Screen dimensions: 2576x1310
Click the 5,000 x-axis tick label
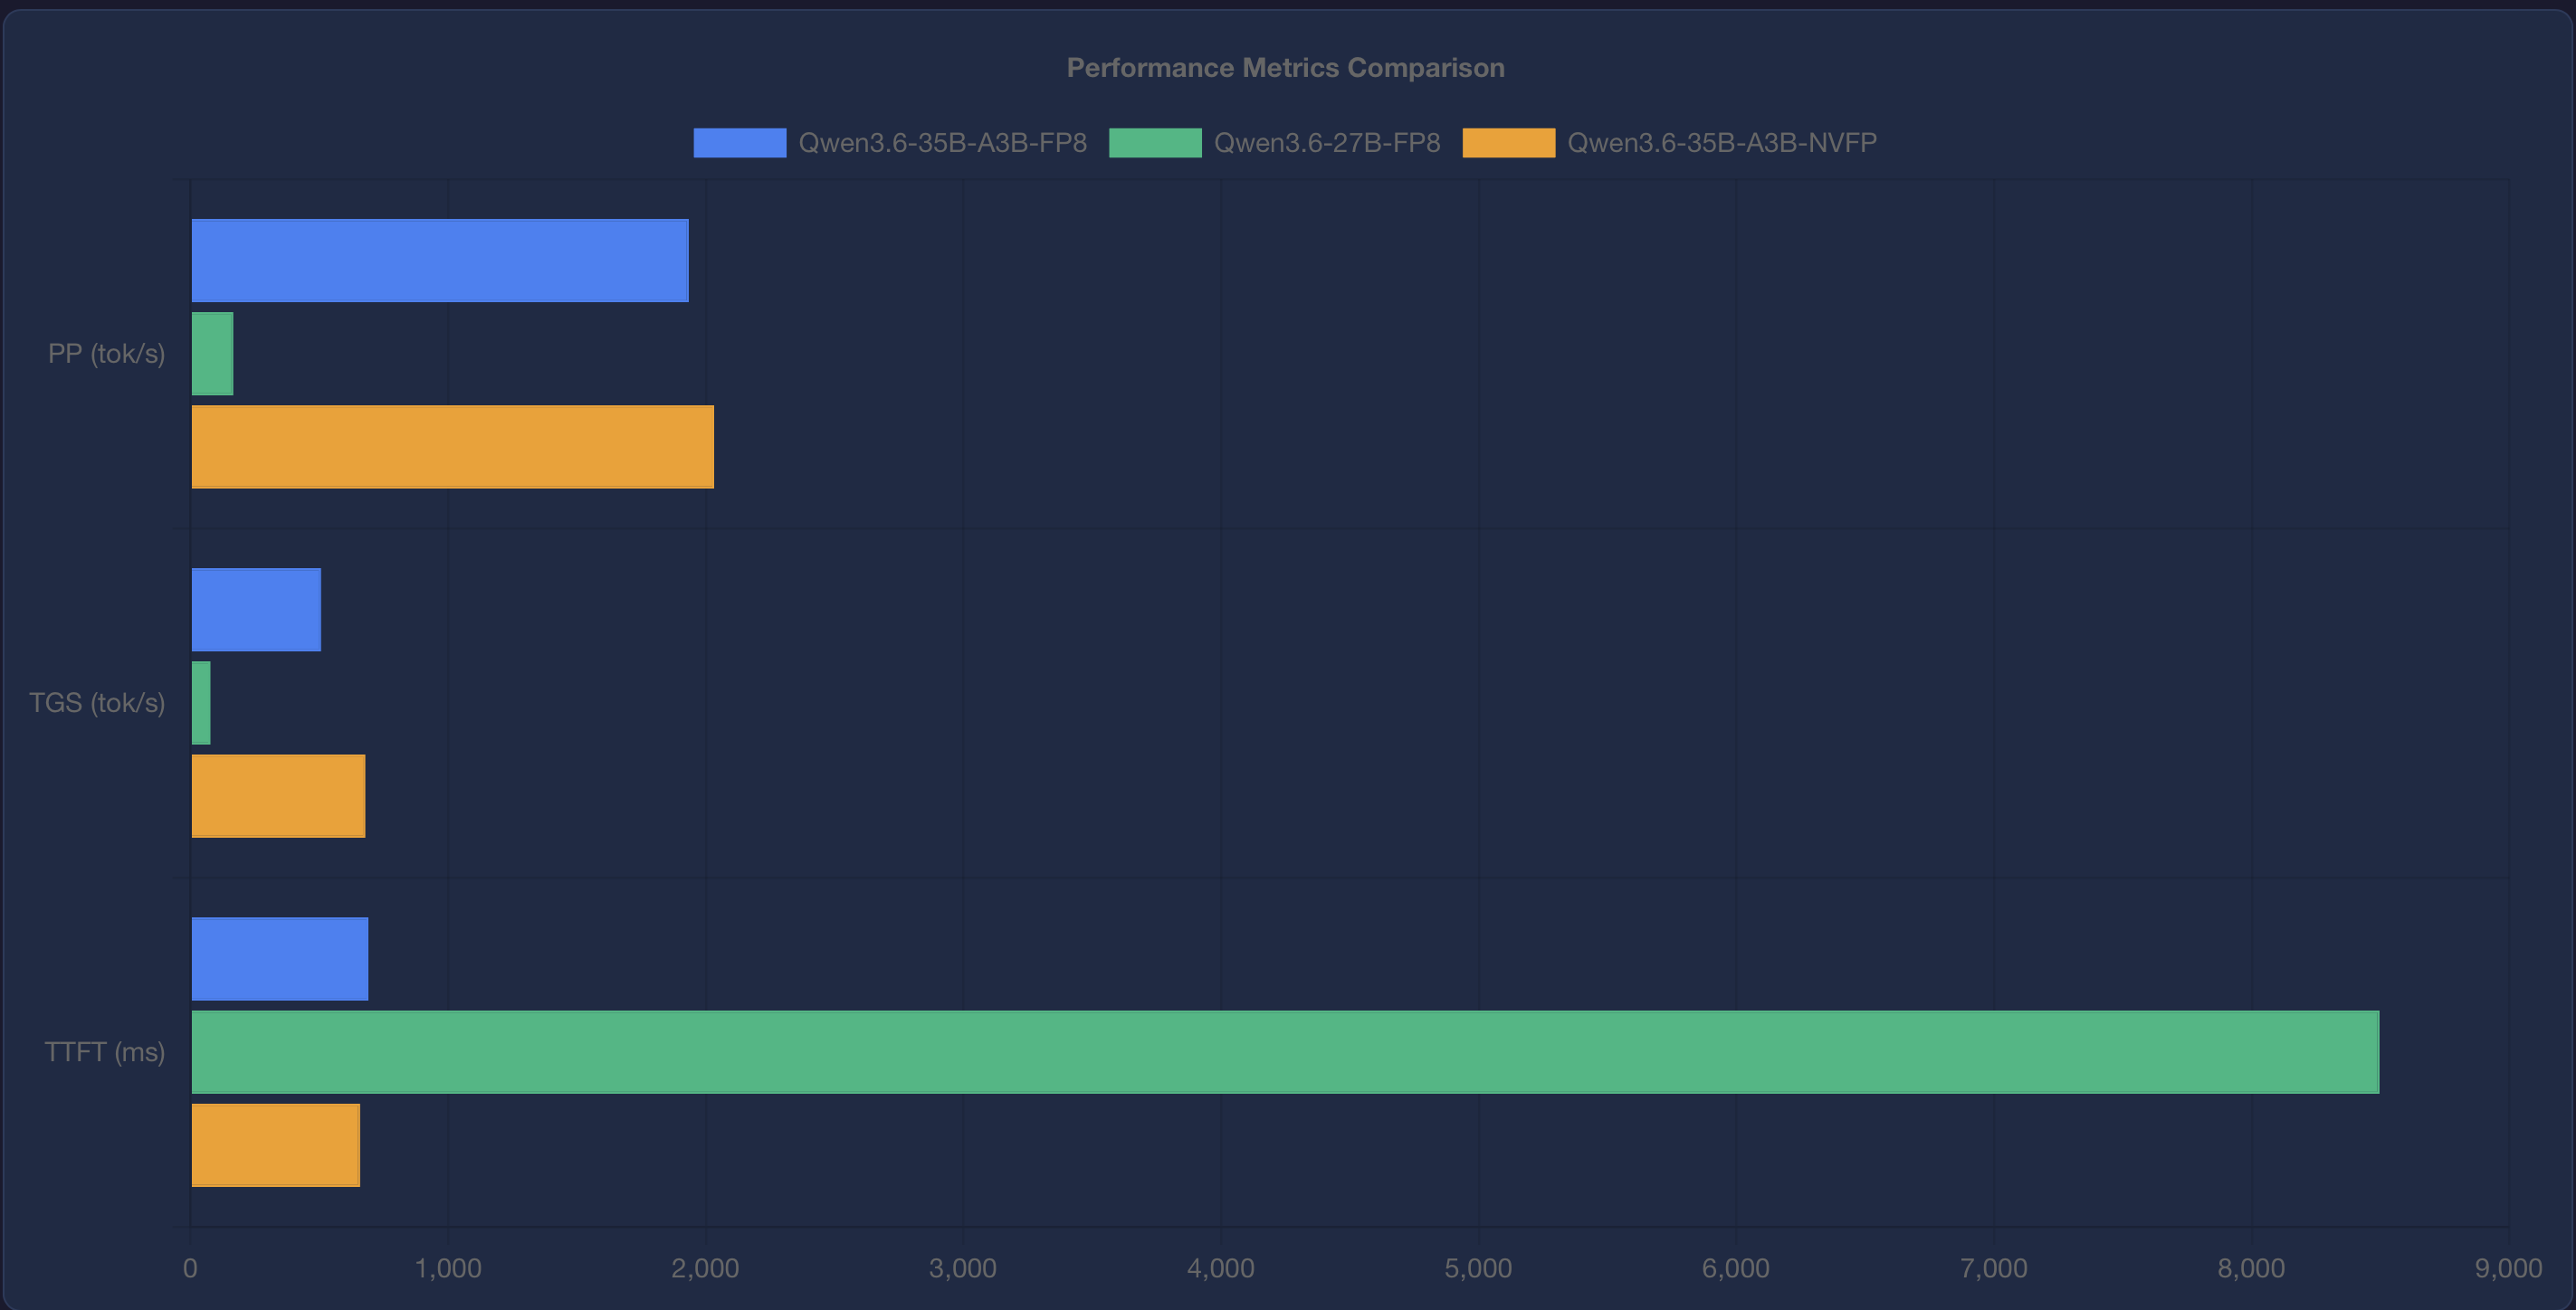coord(1478,1268)
